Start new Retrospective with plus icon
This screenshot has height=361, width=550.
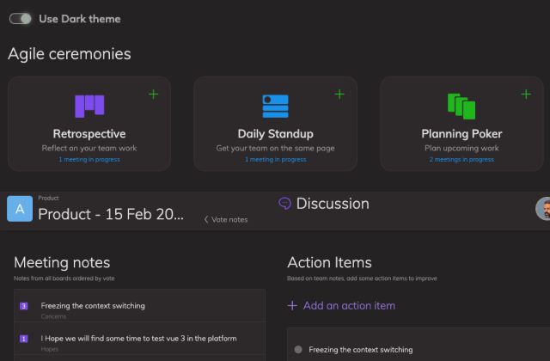pos(153,95)
